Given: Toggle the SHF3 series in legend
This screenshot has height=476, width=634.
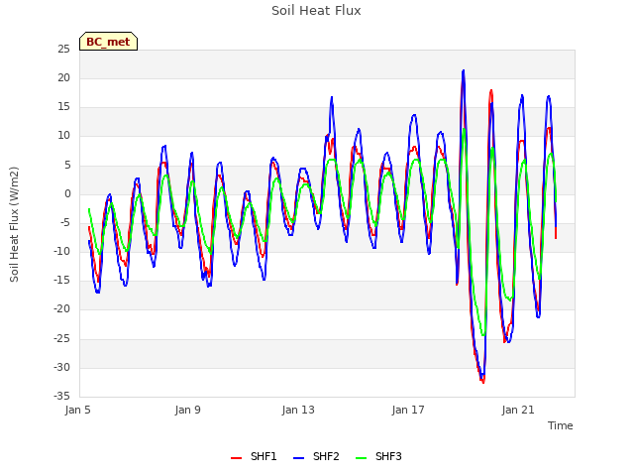Looking at the screenshot, I should [x=378, y=456].
